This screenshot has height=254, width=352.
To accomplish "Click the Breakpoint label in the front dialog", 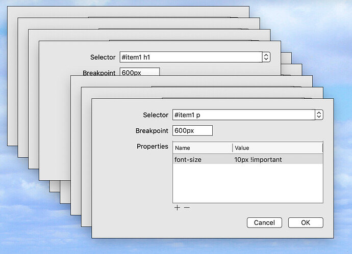I will [152, 131].
